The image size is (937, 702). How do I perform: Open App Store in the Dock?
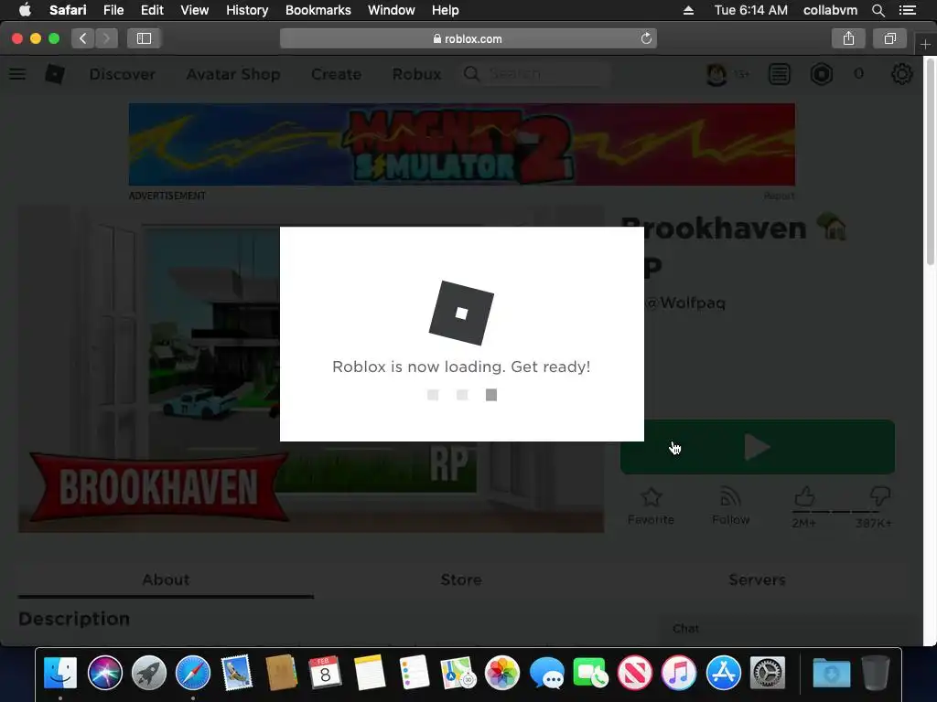tap(723, 672)
